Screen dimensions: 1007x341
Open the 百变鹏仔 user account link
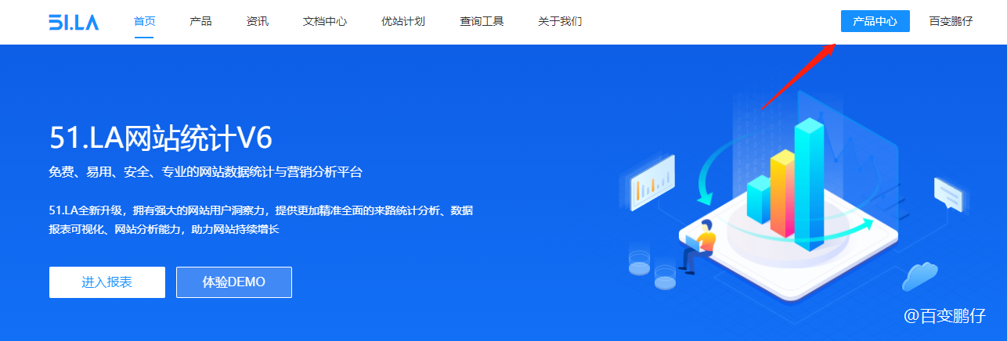(951, 21)
